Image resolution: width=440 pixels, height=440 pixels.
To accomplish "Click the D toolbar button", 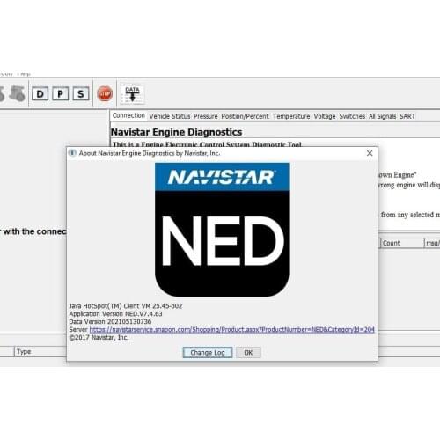I will (x=40, y=94).
